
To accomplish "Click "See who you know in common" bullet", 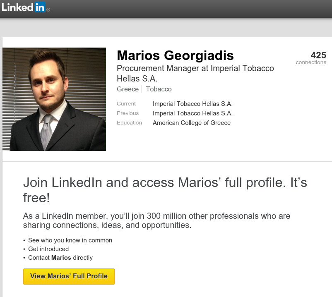I will [x=70, y=240].
